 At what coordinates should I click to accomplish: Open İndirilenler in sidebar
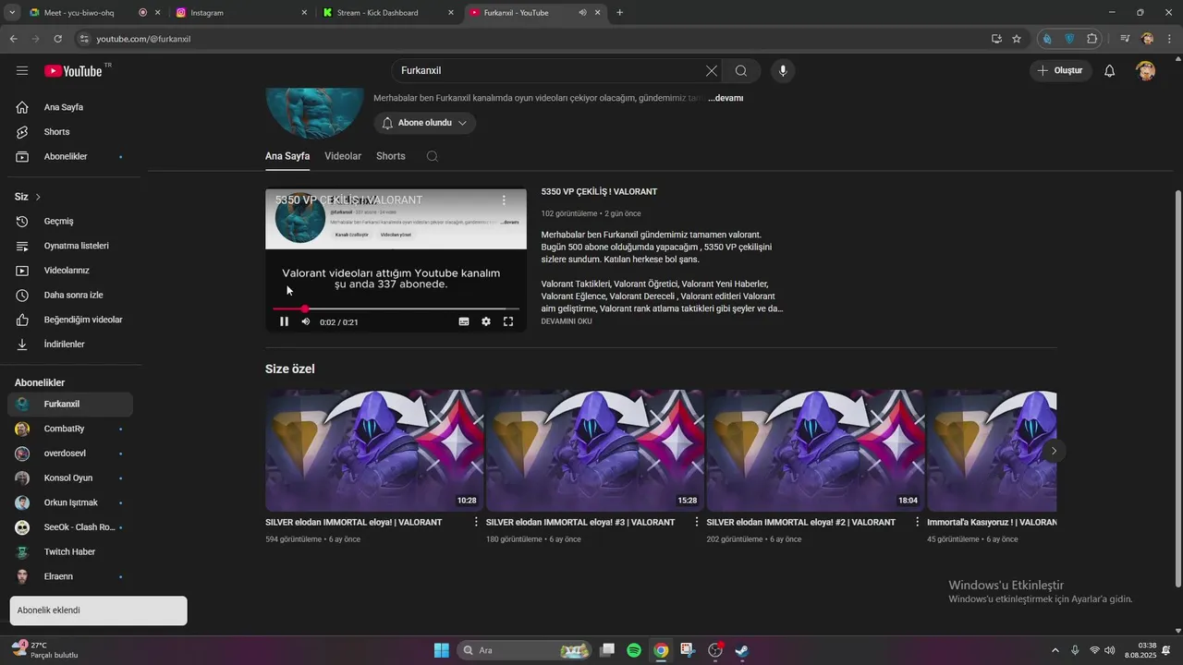click(70, 345)
